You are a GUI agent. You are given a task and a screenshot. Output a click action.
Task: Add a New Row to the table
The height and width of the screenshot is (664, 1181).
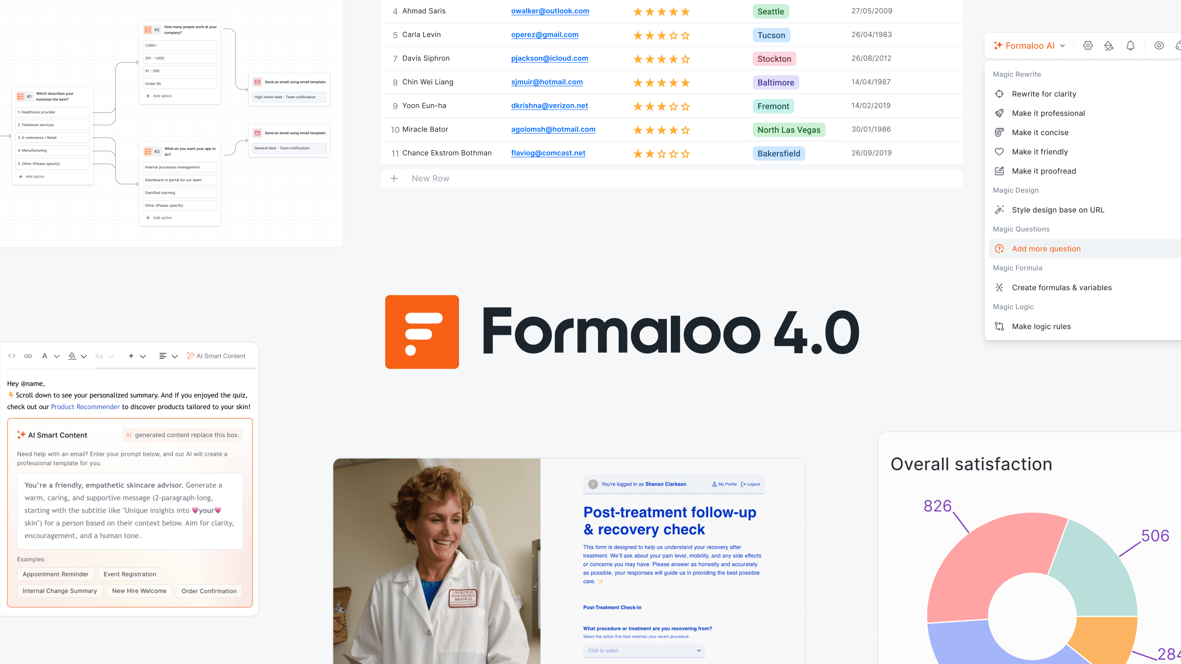[x=672, y=178]
